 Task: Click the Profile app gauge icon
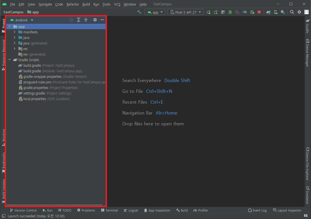click(x=245, y=12)
